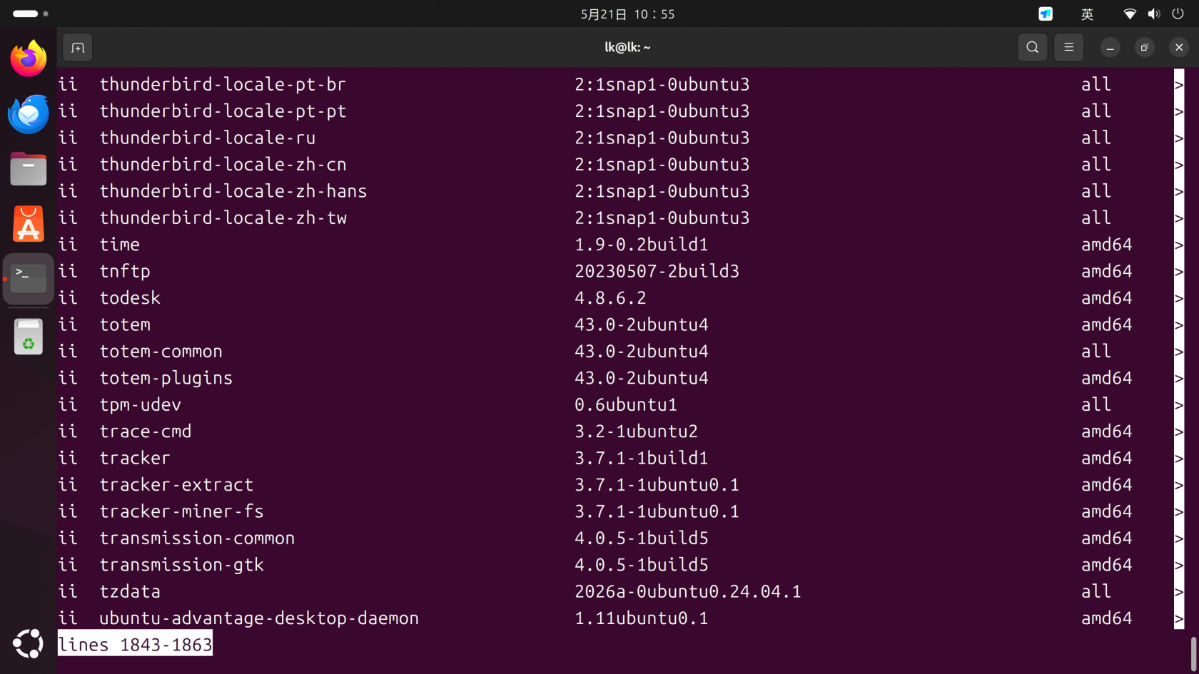This screenshot has width=1199, height=674.
Task: Click package name thunderbird-locale-zh-cn
Action: pyautogui.click(x=223, y=165)
